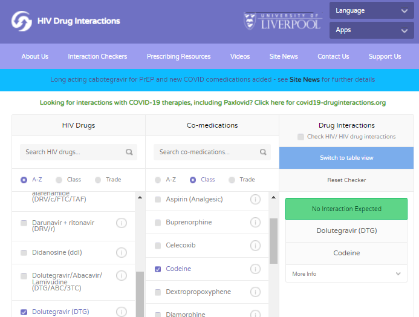Select Class sorting for HIV Drugs

pos(59,180)
